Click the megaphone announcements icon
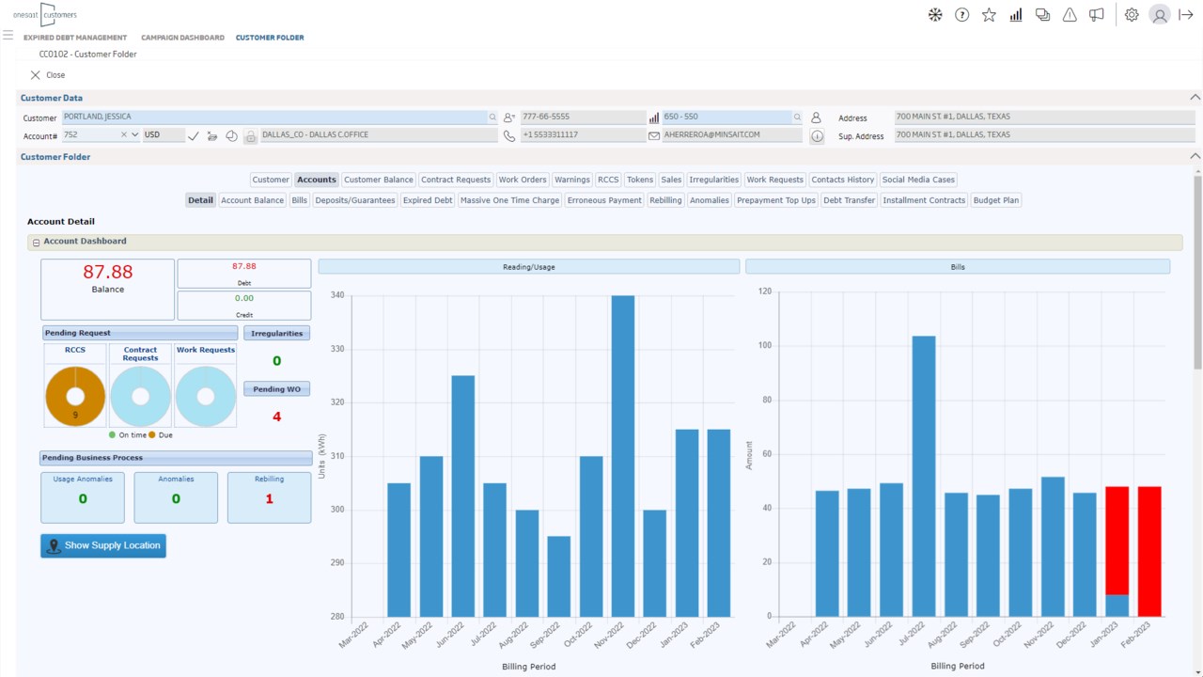 1096,15
